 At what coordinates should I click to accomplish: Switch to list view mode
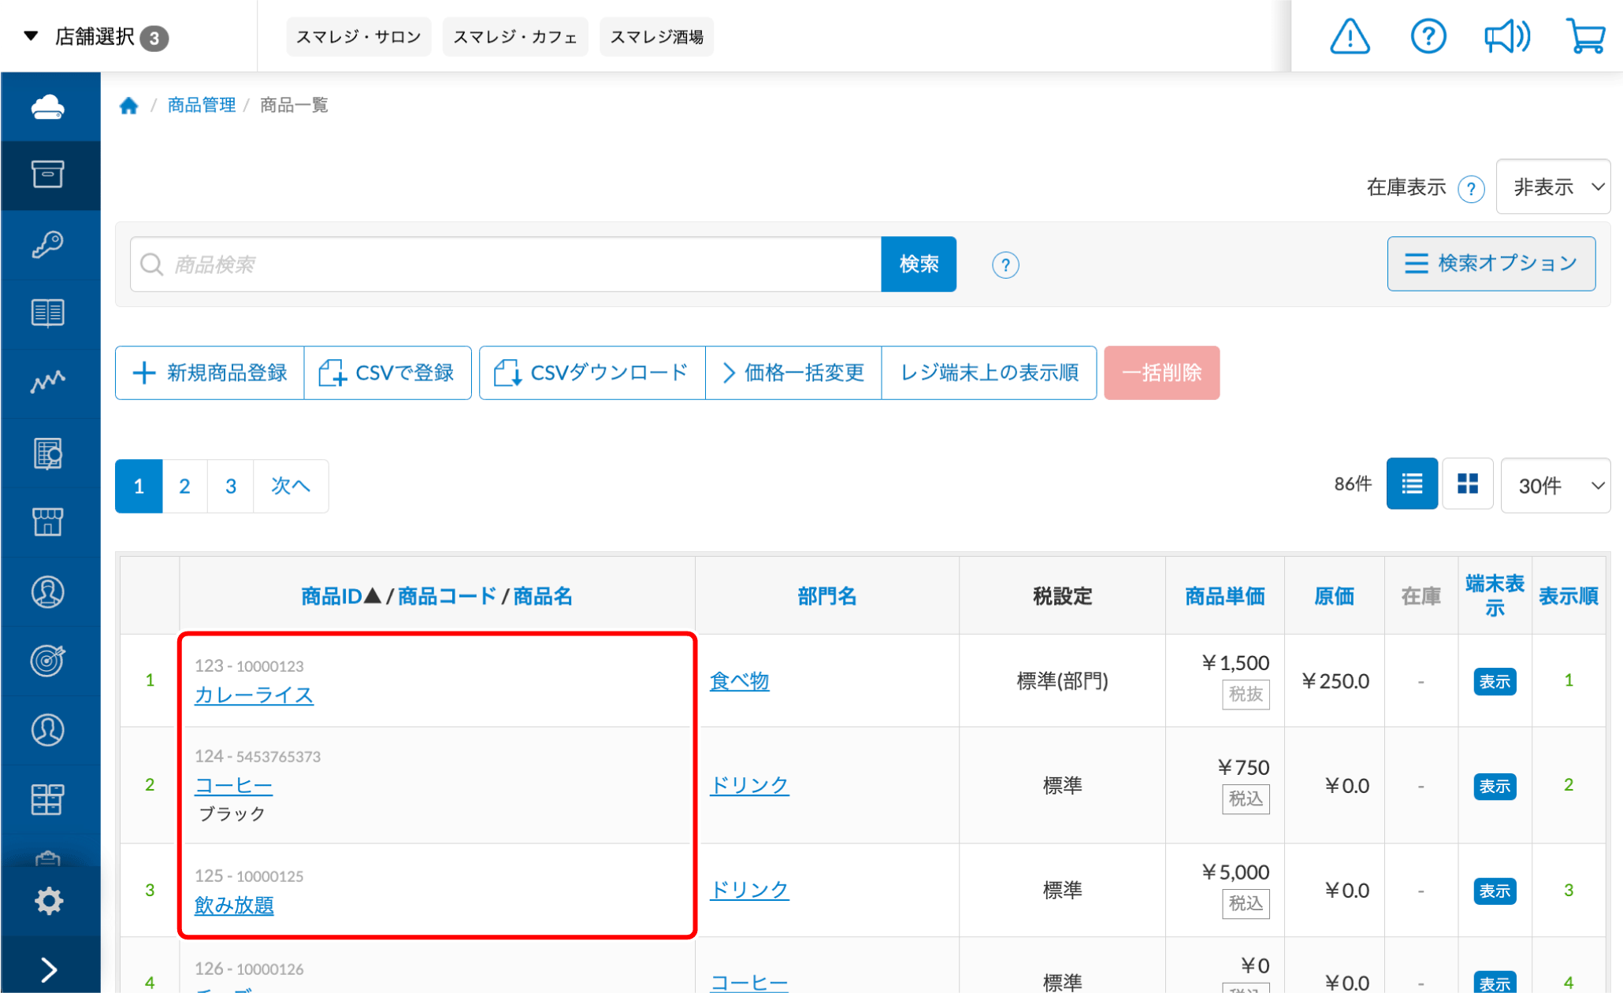(1411, 484)
